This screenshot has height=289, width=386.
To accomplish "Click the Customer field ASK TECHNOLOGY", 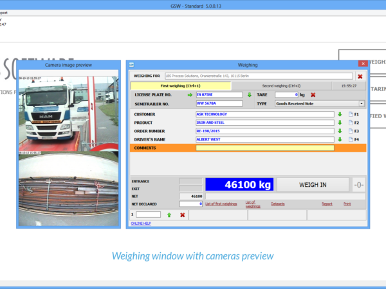I will [265, 114].
